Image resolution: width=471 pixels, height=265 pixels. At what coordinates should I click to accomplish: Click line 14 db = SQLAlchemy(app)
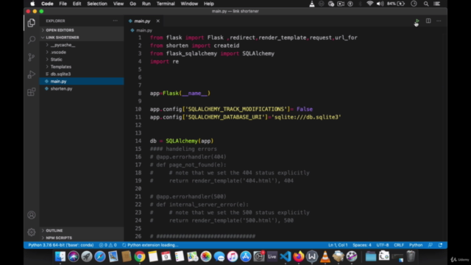(182, 141)
